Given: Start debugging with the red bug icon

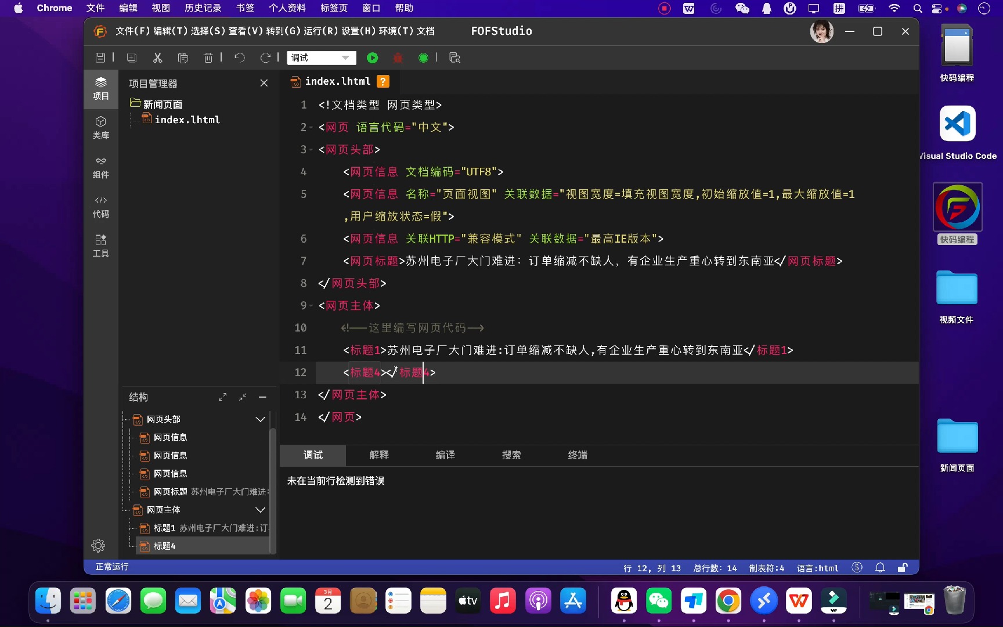Looking at the screenshot, I should pos(398,57).
